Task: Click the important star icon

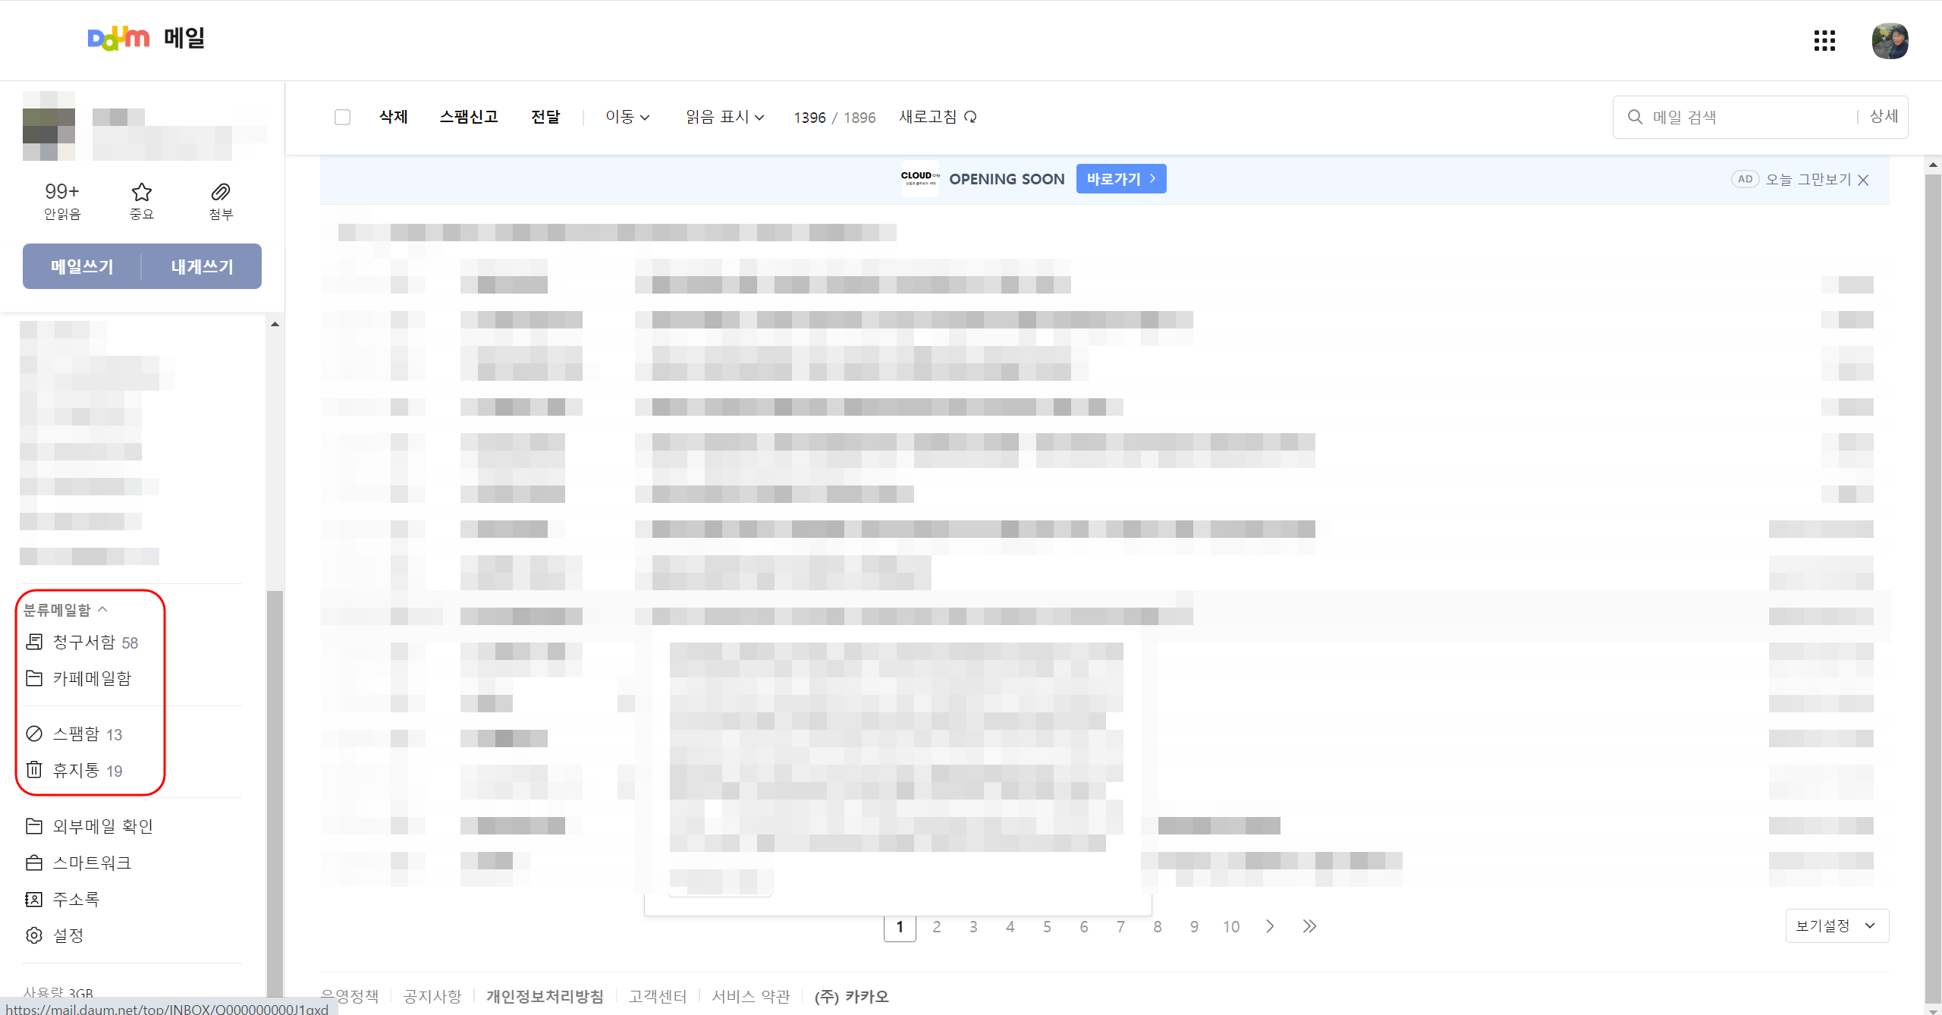Action: click(142, 192)
